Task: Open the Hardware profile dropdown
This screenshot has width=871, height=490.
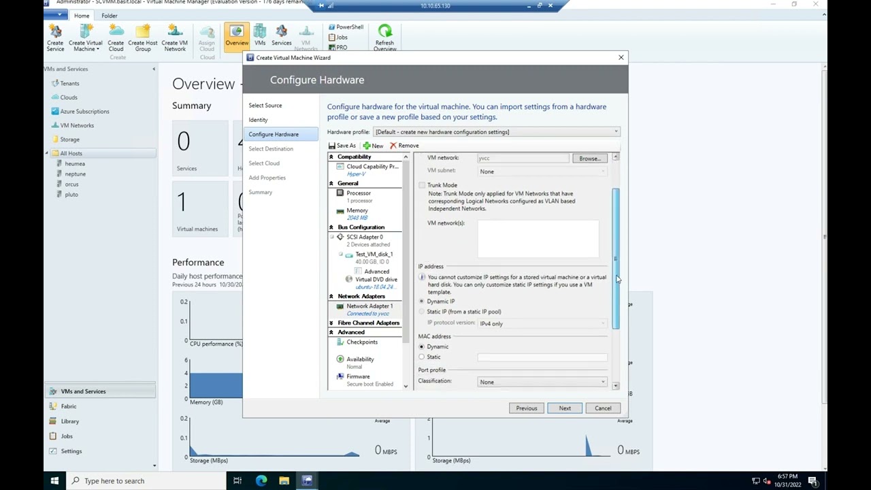Action: coord(497,132)
